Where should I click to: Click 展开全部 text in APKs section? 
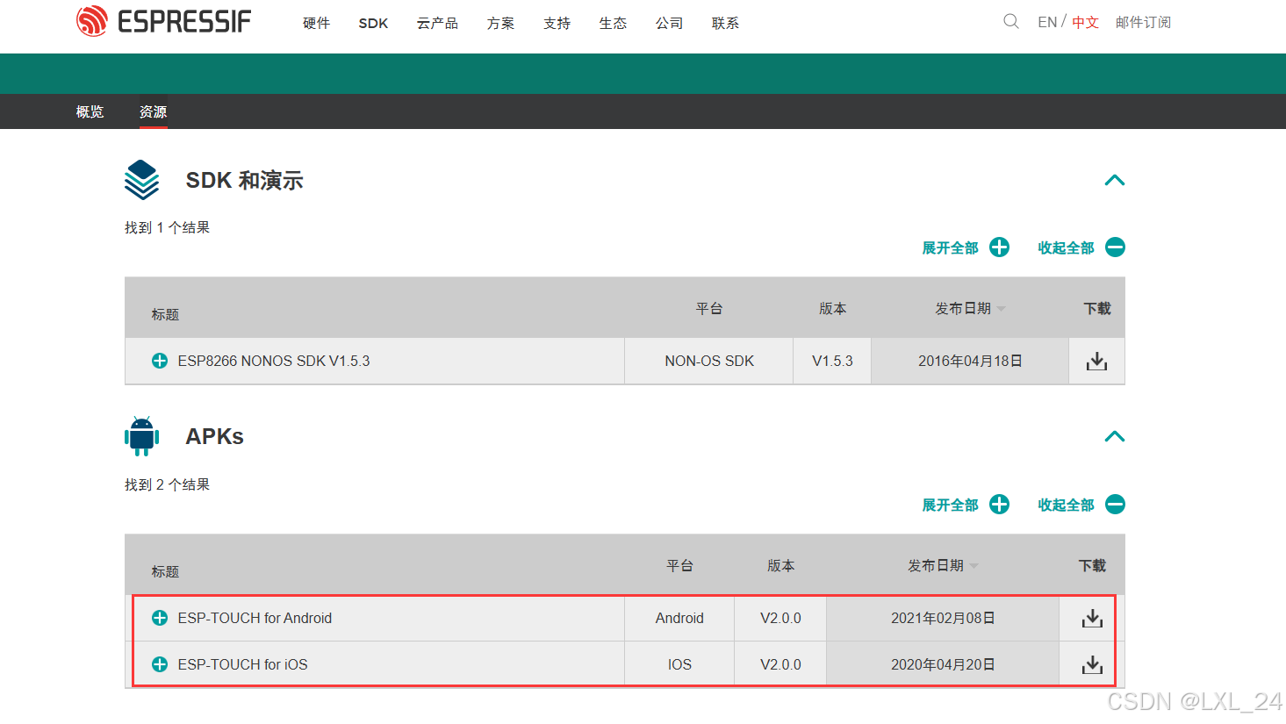click(950, 505)
